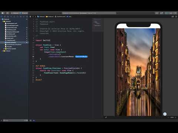Select the Assets.xcassets row in the navigator
Screen dimensions: 178x133
click(14, 42)
